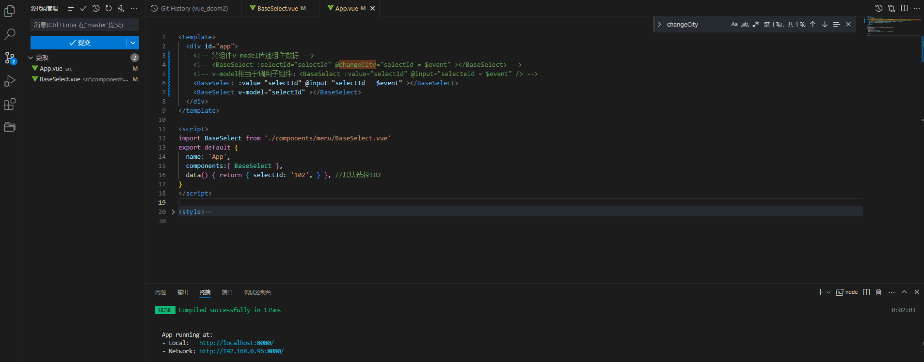Go to next find match
This screenshot has width=924, height=362.
[x=825, y=24]
